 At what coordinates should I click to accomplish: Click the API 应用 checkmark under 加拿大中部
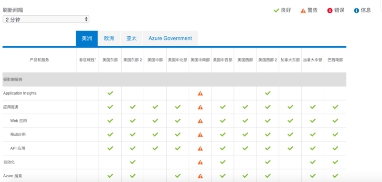[313, 148]
